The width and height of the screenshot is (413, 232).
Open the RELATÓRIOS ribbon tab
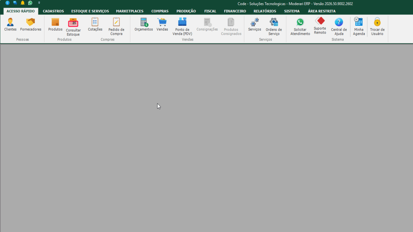265,11
